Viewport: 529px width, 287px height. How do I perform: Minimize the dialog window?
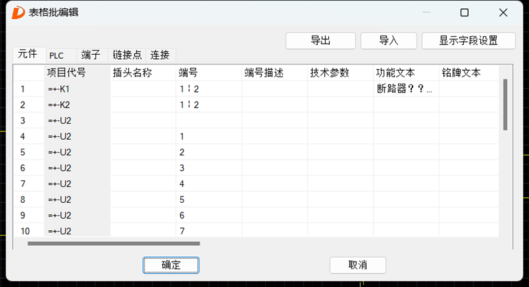[426, 12]
